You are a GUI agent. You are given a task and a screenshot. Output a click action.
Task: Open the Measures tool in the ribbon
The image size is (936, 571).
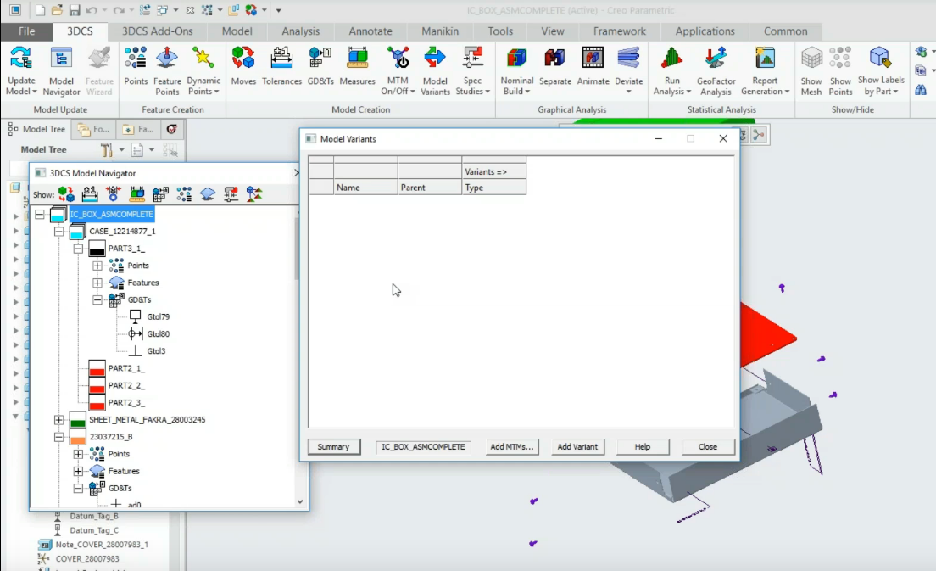[358, 59]
